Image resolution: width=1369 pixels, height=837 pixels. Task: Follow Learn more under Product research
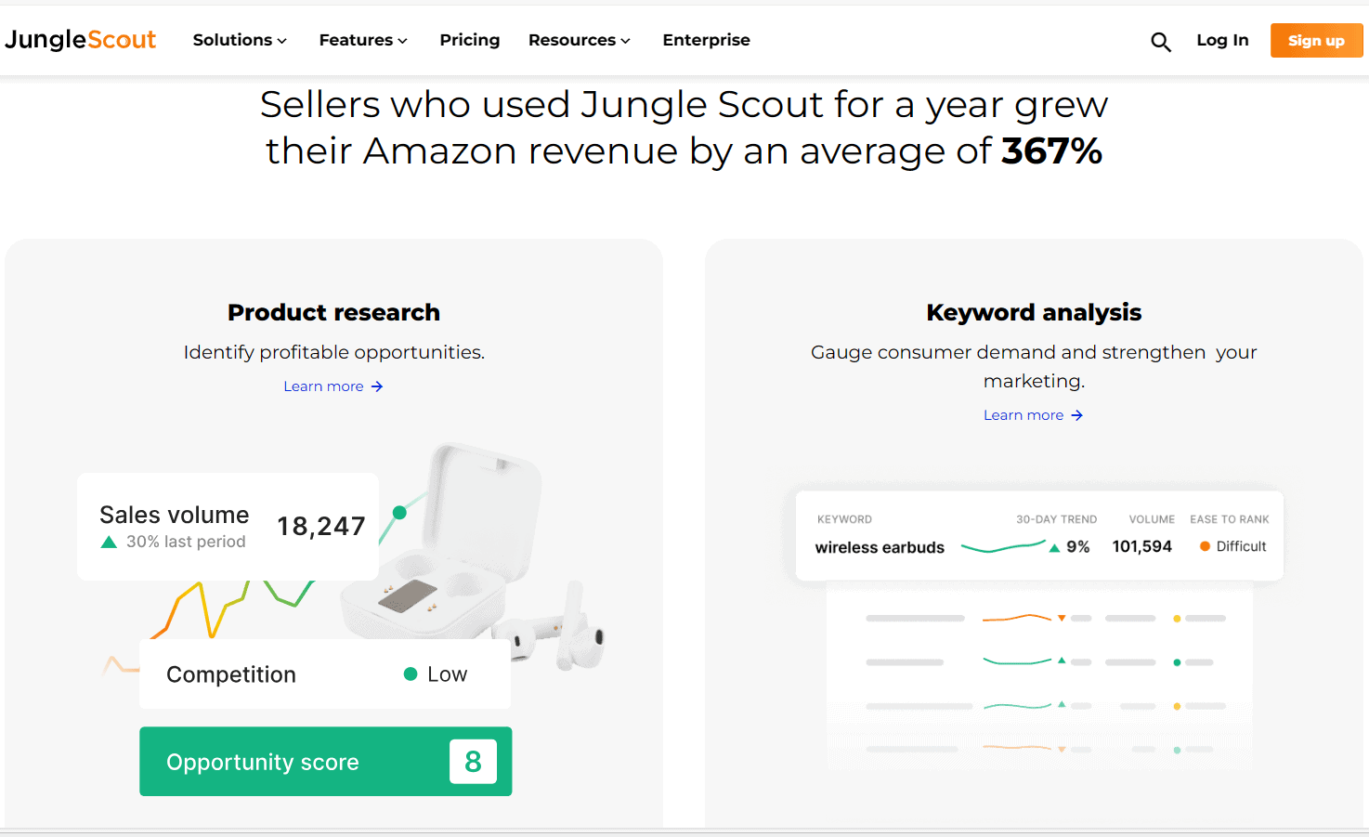pos(323,386)
